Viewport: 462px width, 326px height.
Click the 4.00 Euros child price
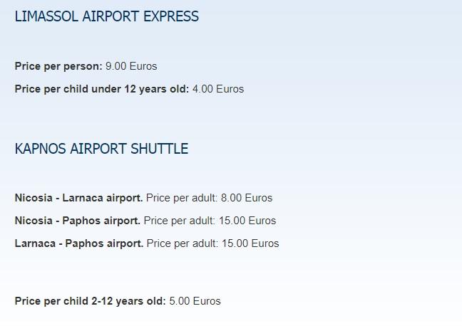coord(218,89)
